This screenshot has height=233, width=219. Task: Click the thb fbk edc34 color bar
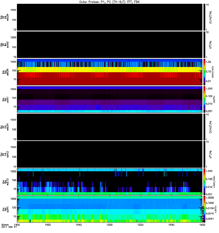[x=204, y=72]
